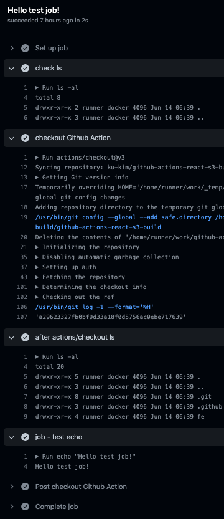Viewport: 224px width, 519px height.
Task: Expand 'Getting Git version info' log group
Action: pos(82,178)
